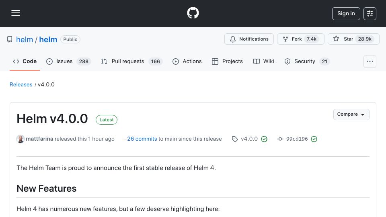
Task: Click the Sign in button
Action: tap(346, 14)
